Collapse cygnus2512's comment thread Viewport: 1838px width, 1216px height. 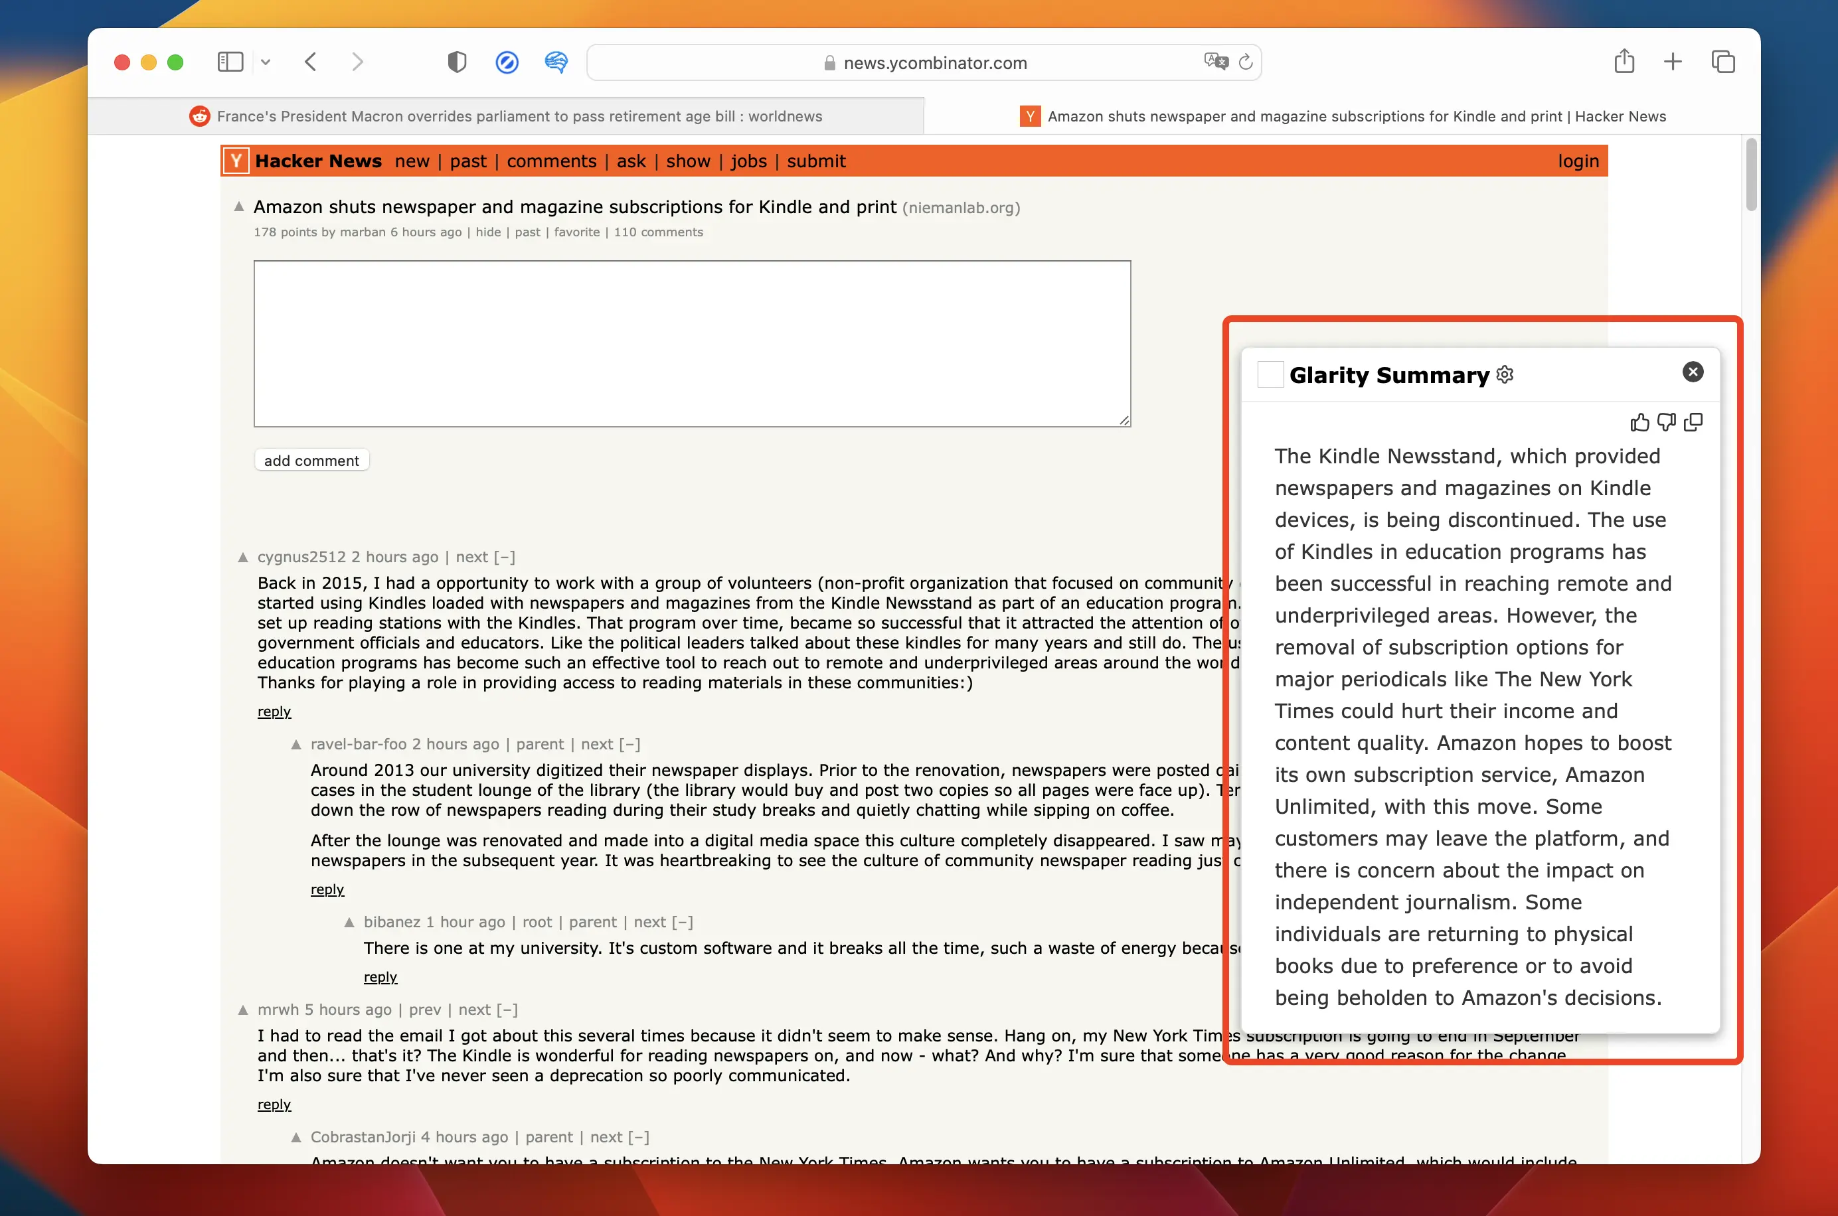pos(504,557)
